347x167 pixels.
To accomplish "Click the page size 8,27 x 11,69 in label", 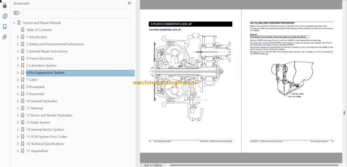I will [153, 165].
